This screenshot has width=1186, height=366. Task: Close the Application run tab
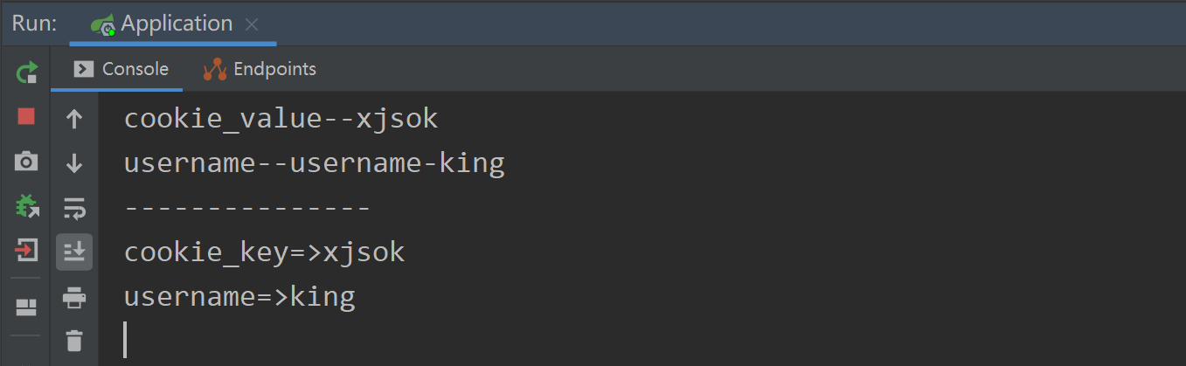tap(252, 24)
